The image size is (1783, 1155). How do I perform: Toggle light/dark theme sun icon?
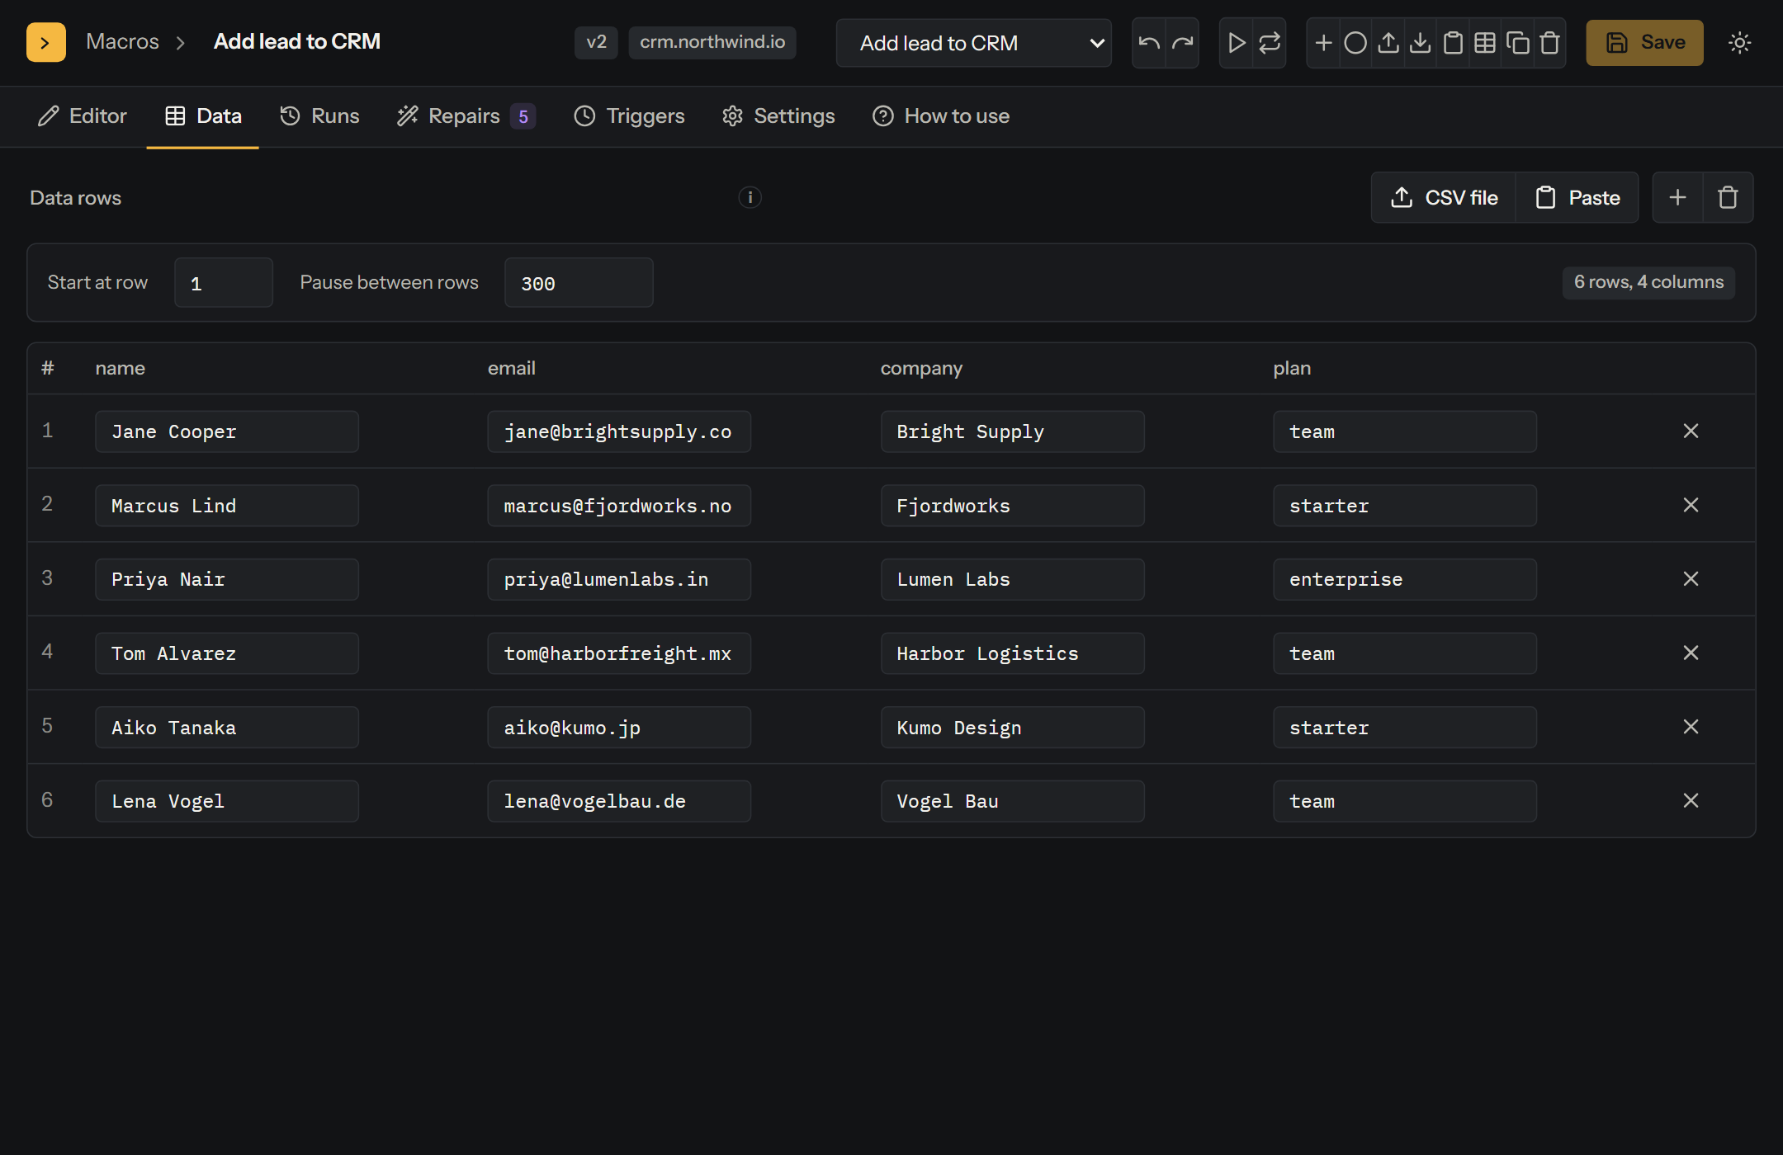coord(1739,42)
